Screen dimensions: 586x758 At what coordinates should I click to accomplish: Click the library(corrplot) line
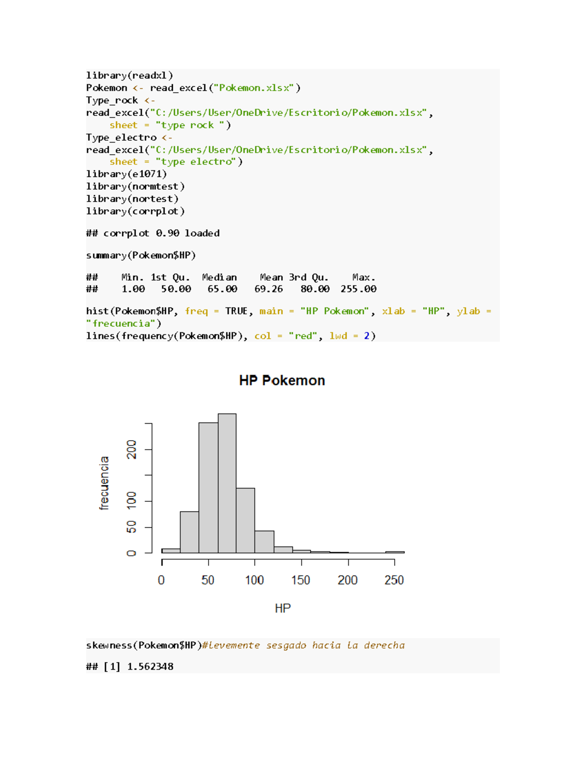(135, 211)
